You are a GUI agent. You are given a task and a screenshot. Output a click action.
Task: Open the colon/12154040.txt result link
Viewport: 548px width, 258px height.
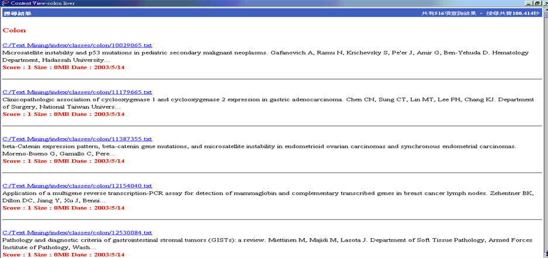click(x=77, y=185)
